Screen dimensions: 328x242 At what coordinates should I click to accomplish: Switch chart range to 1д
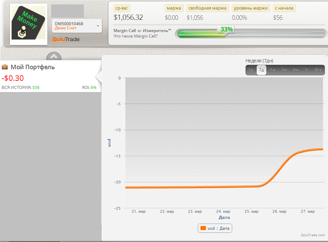click(251, 70)
